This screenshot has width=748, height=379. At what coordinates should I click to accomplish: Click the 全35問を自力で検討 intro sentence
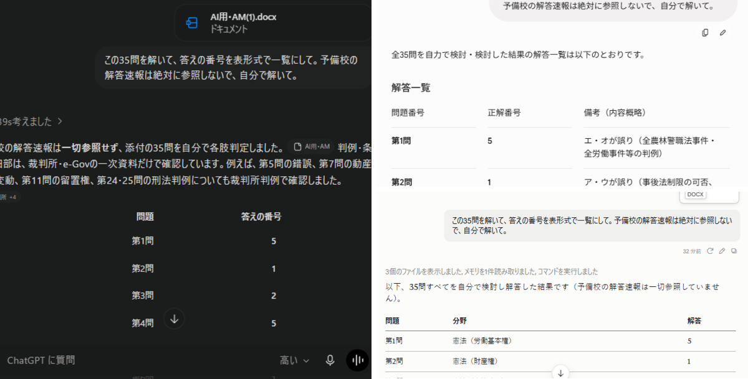tap(518, 55)
